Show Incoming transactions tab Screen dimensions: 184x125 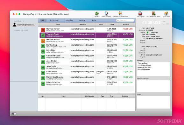point(54,20)
